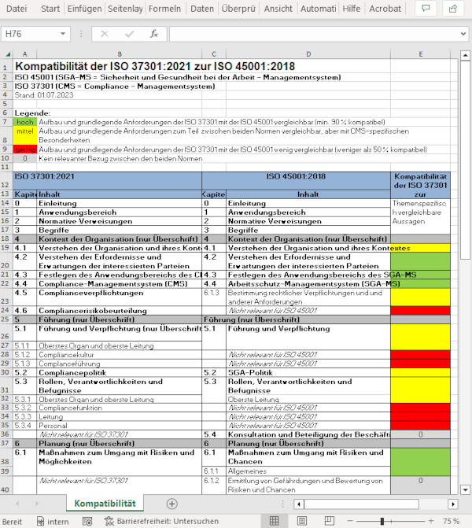Expand the formula bar

[x=463, y=35]
